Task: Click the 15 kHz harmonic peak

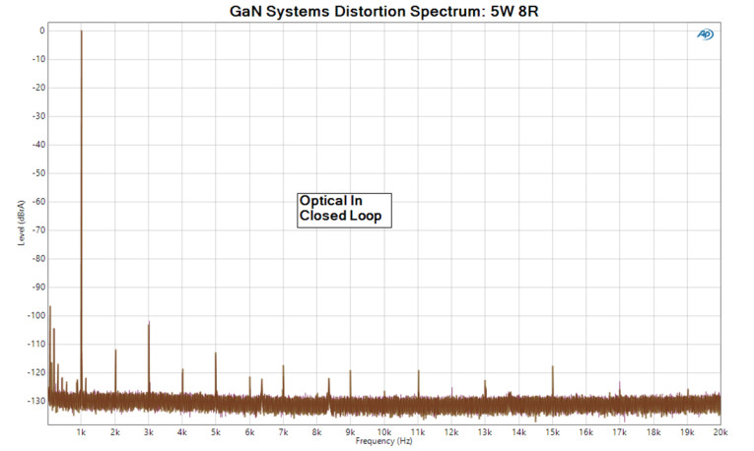Action: coord(553,367)
